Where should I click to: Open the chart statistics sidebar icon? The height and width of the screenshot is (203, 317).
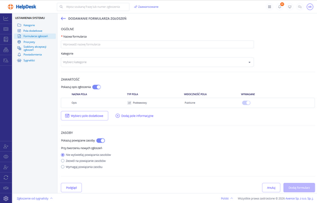[x=6, y=19]
